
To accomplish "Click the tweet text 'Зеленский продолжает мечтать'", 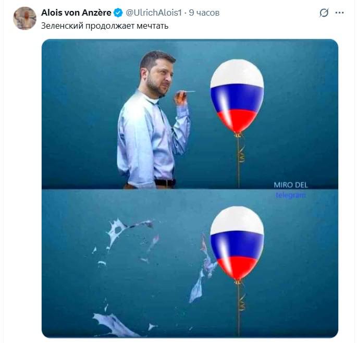I will coord(105,25).
